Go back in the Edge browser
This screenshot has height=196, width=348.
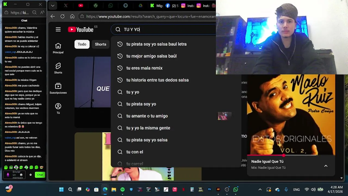[53, 16]
